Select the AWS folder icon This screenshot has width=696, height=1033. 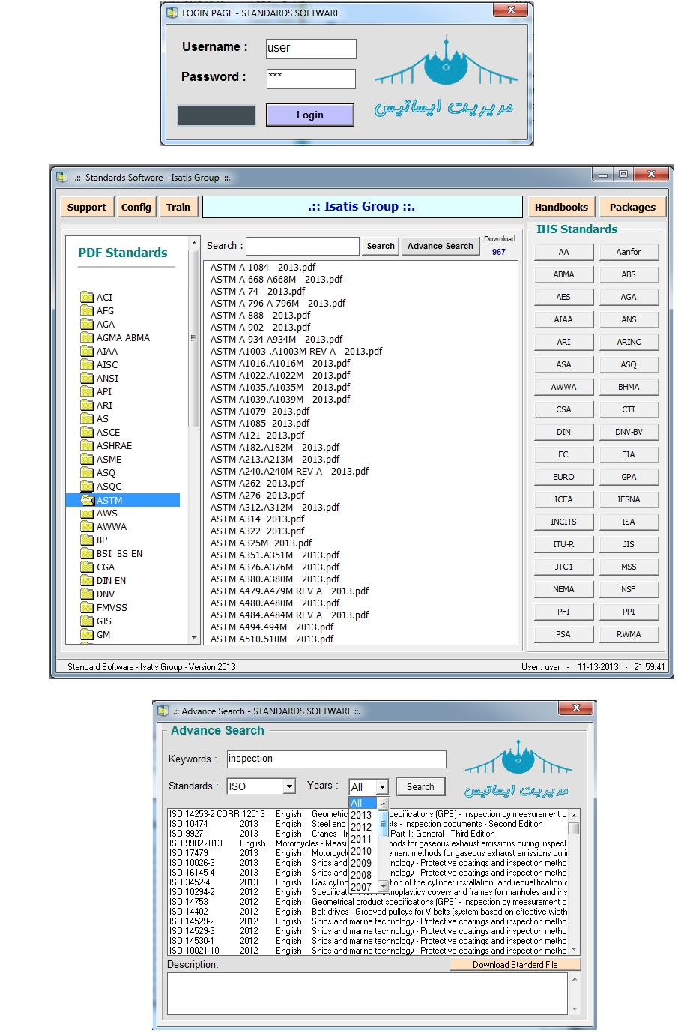pos(87,514)
